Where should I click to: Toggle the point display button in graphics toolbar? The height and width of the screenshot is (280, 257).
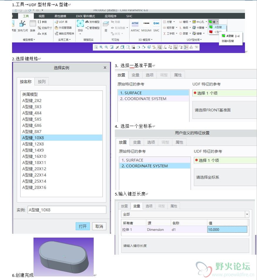click(x=170, y=47)
